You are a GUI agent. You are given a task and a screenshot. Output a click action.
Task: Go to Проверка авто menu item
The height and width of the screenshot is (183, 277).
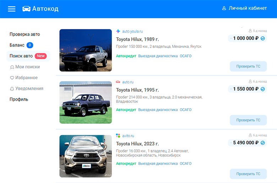click(x=25, y=34)
